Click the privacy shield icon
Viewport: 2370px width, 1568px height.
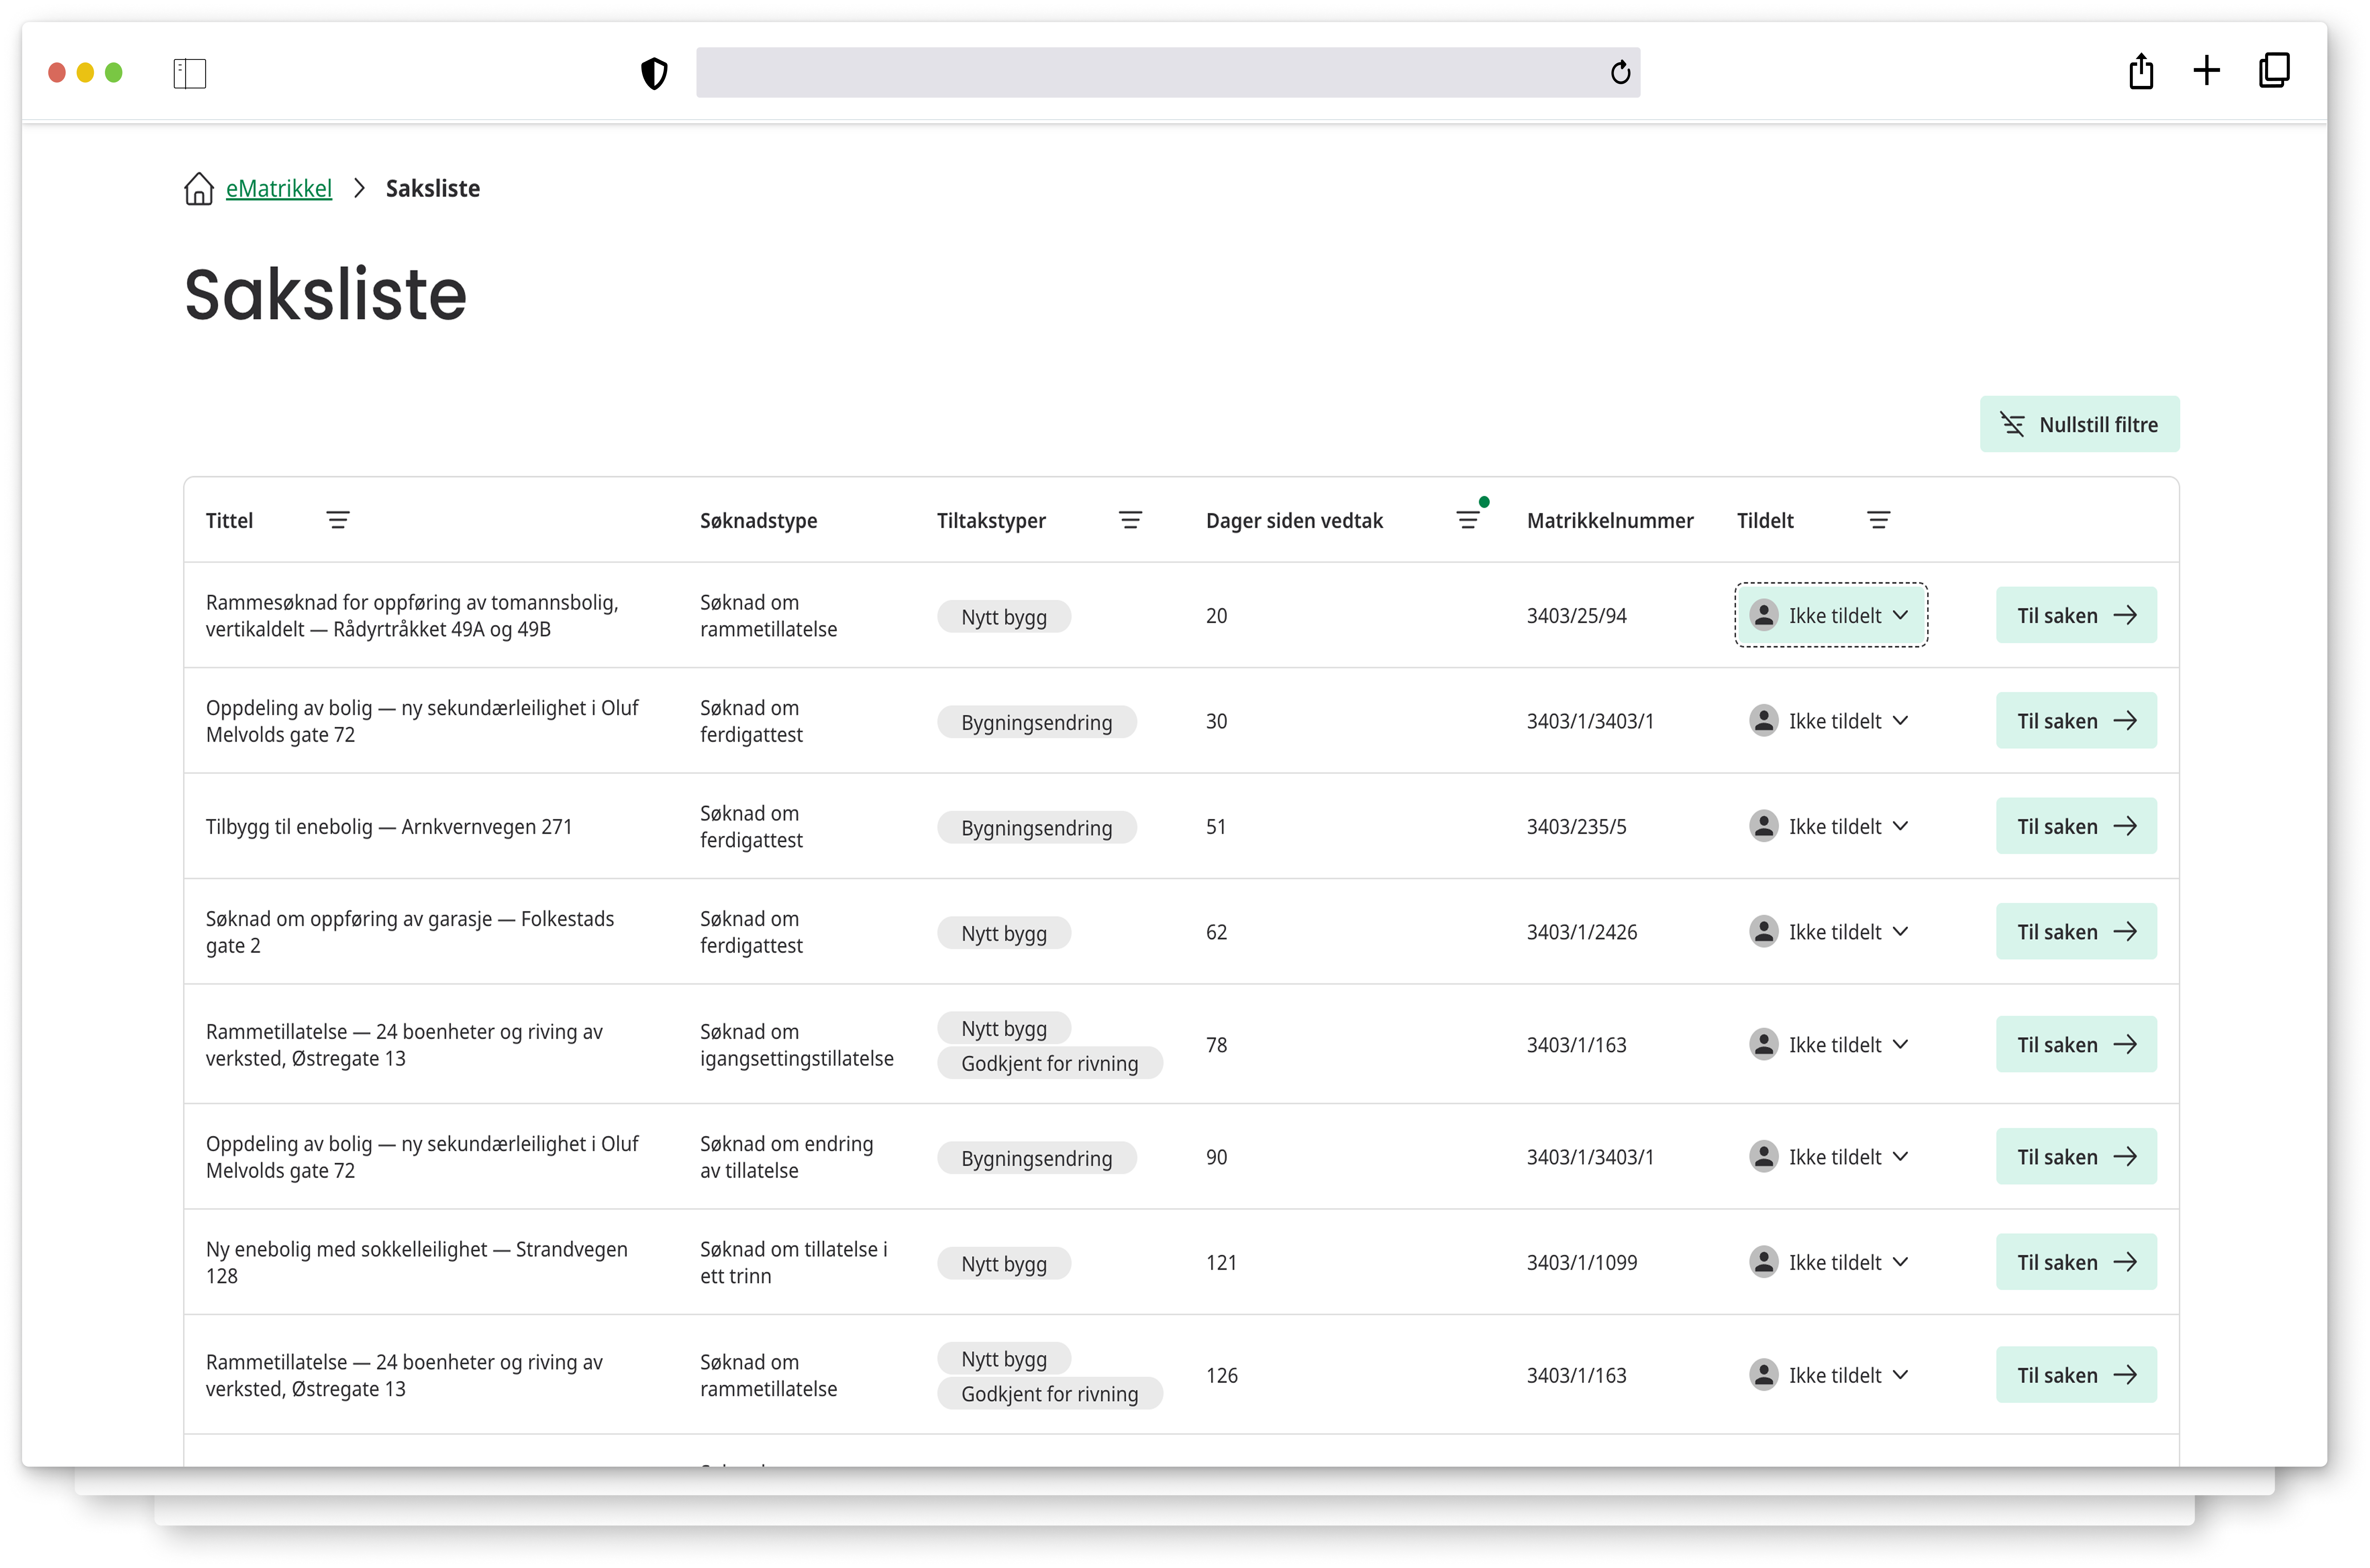(654, 73)
